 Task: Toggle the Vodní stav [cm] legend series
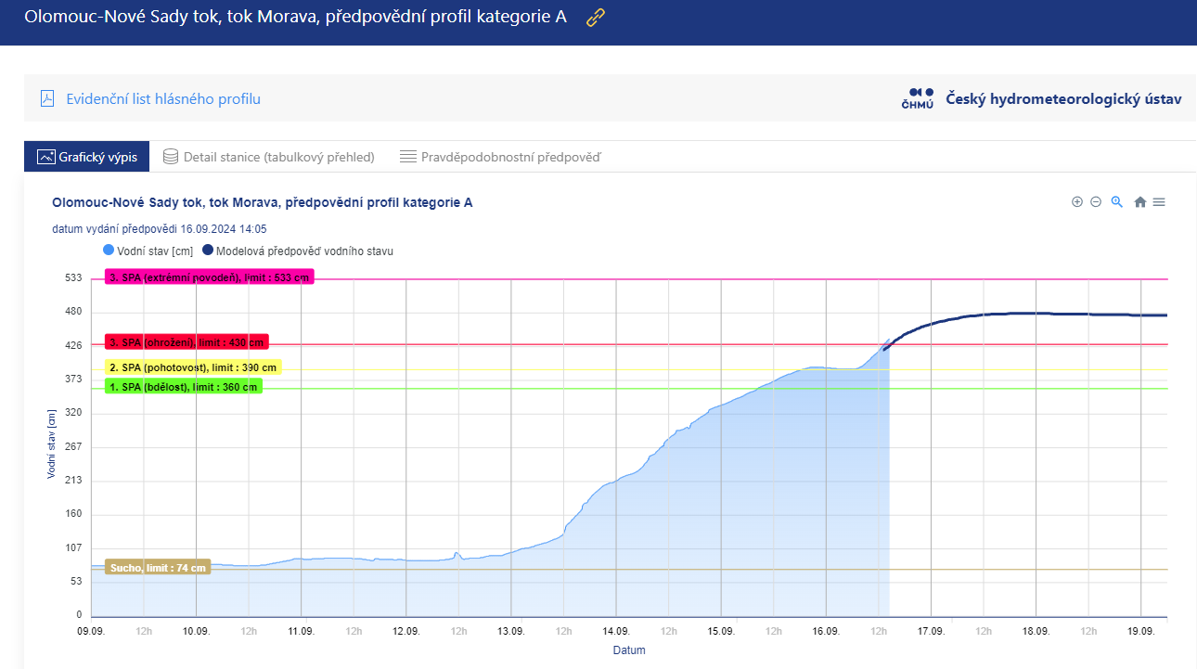click(149, 251)
